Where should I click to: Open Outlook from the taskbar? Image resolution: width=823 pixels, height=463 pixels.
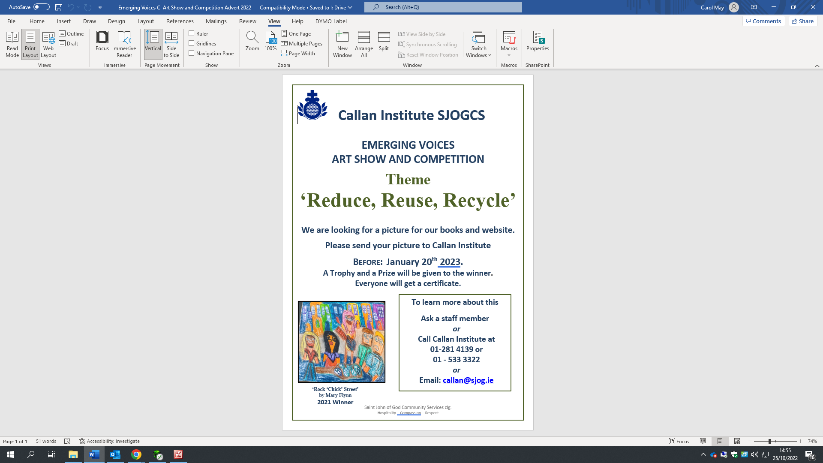[x=115, y=454]
